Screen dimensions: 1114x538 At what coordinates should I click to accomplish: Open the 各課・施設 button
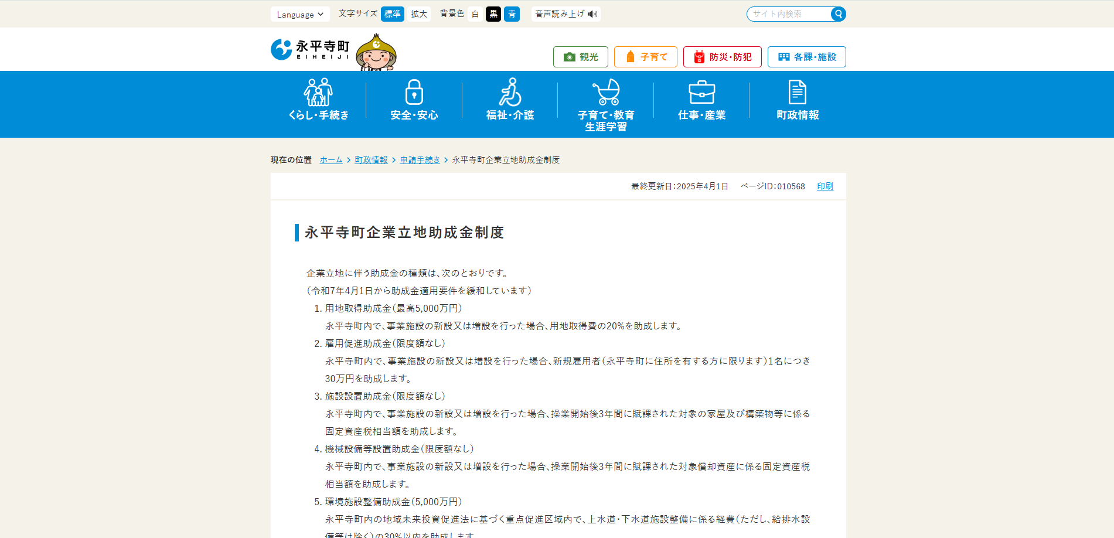807,57
